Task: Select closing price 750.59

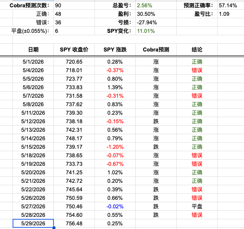Action: coord(74,198)
